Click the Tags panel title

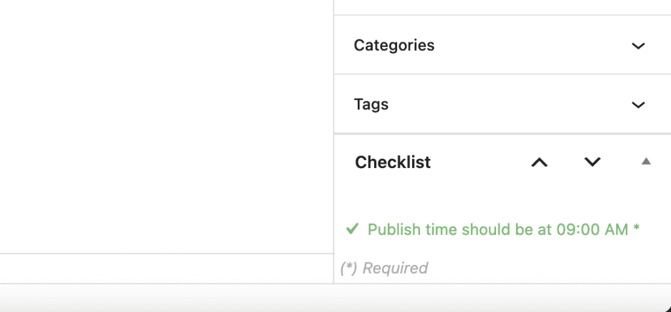[371, 105]
